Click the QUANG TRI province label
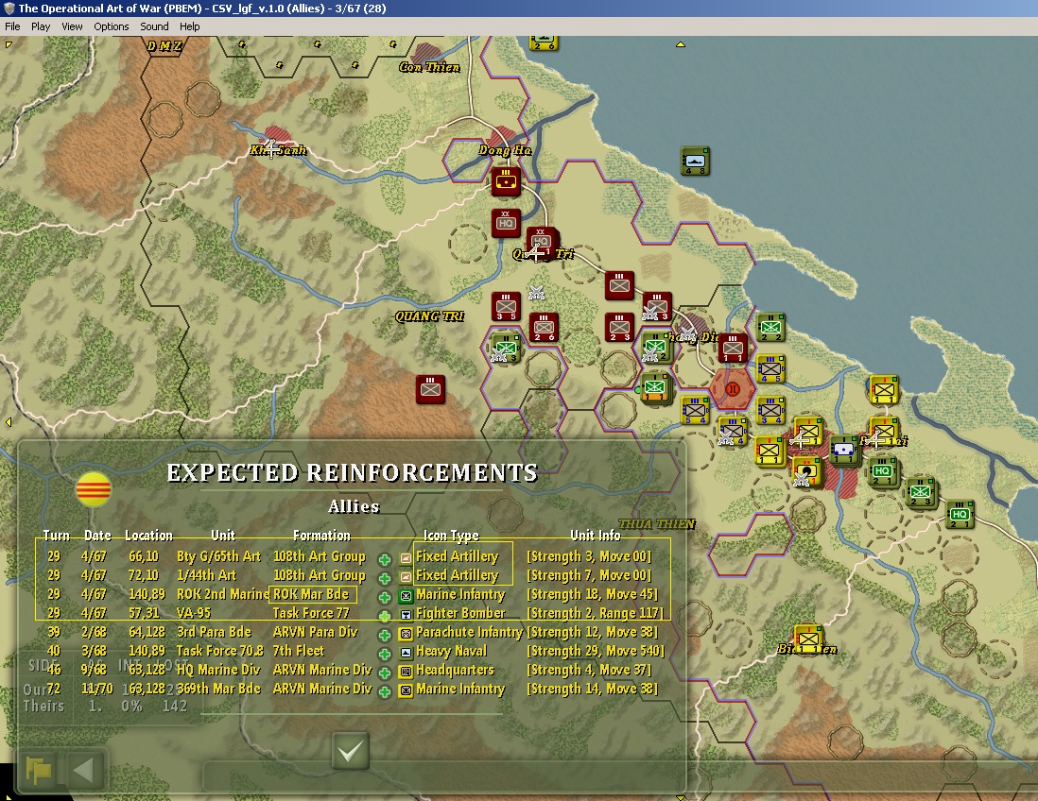 [x=429, y=316]
